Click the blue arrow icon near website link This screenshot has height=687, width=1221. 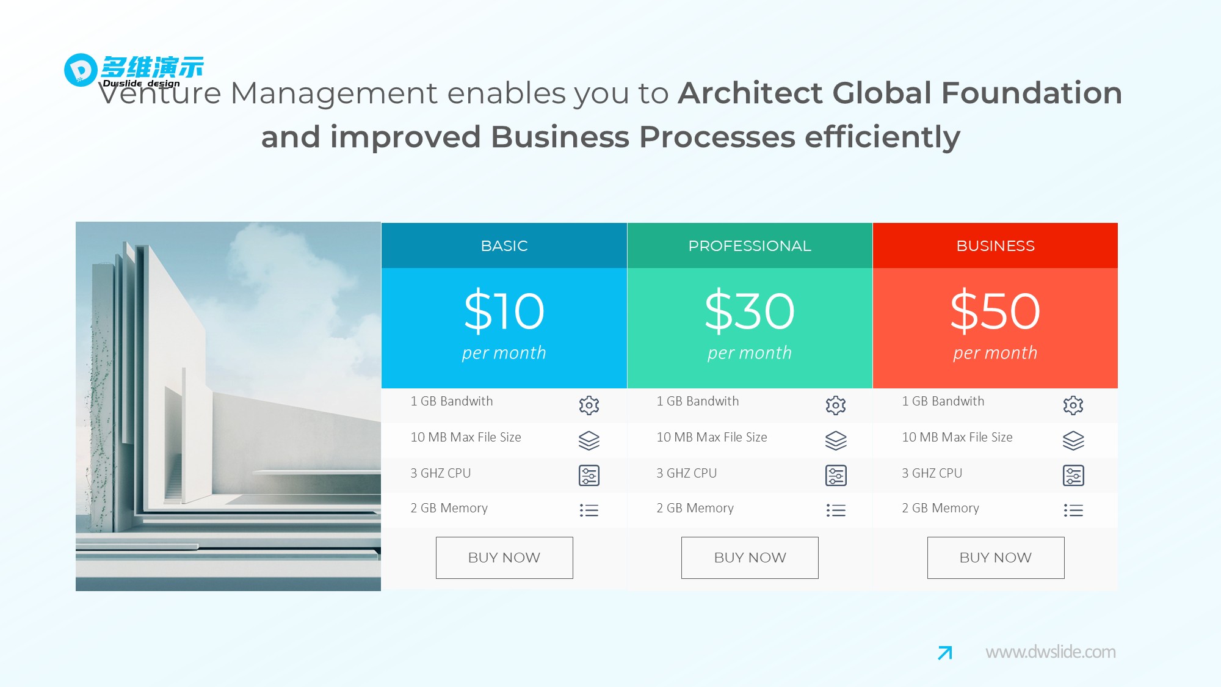(x=944, y=653)
